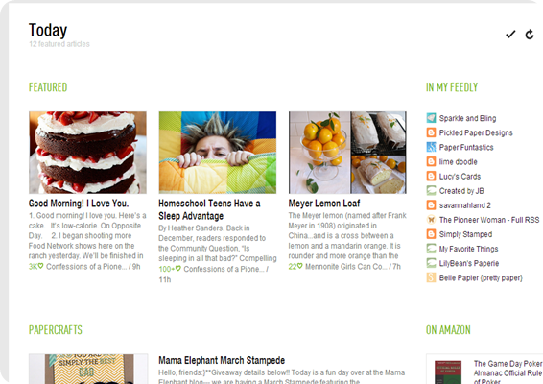Viewport: 543px width, 384px height.
Task: Click the refresh icon next to checkmark
Action: (x=530, y=35)
